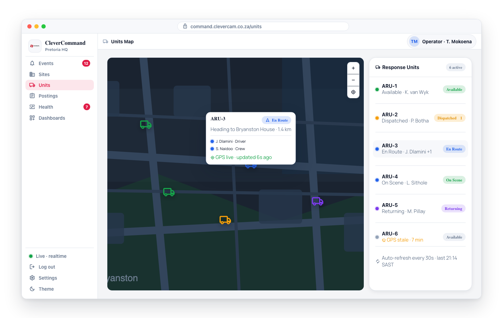Click the Pretoria HQ label

coord(56,49)
